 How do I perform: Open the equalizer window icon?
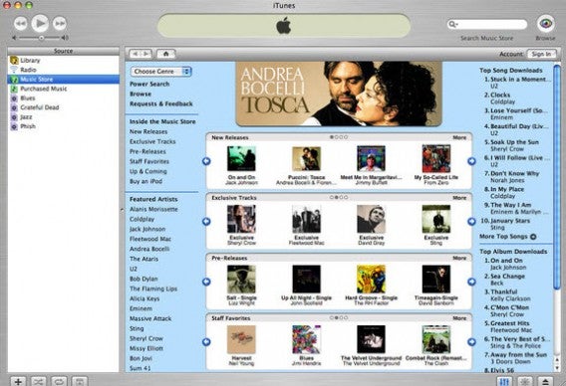504,381
